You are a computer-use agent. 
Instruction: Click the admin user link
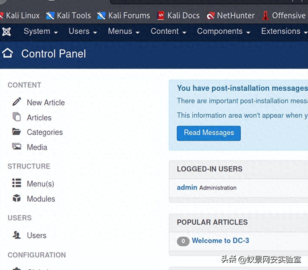pyautogui.click(x=187, y=187)
